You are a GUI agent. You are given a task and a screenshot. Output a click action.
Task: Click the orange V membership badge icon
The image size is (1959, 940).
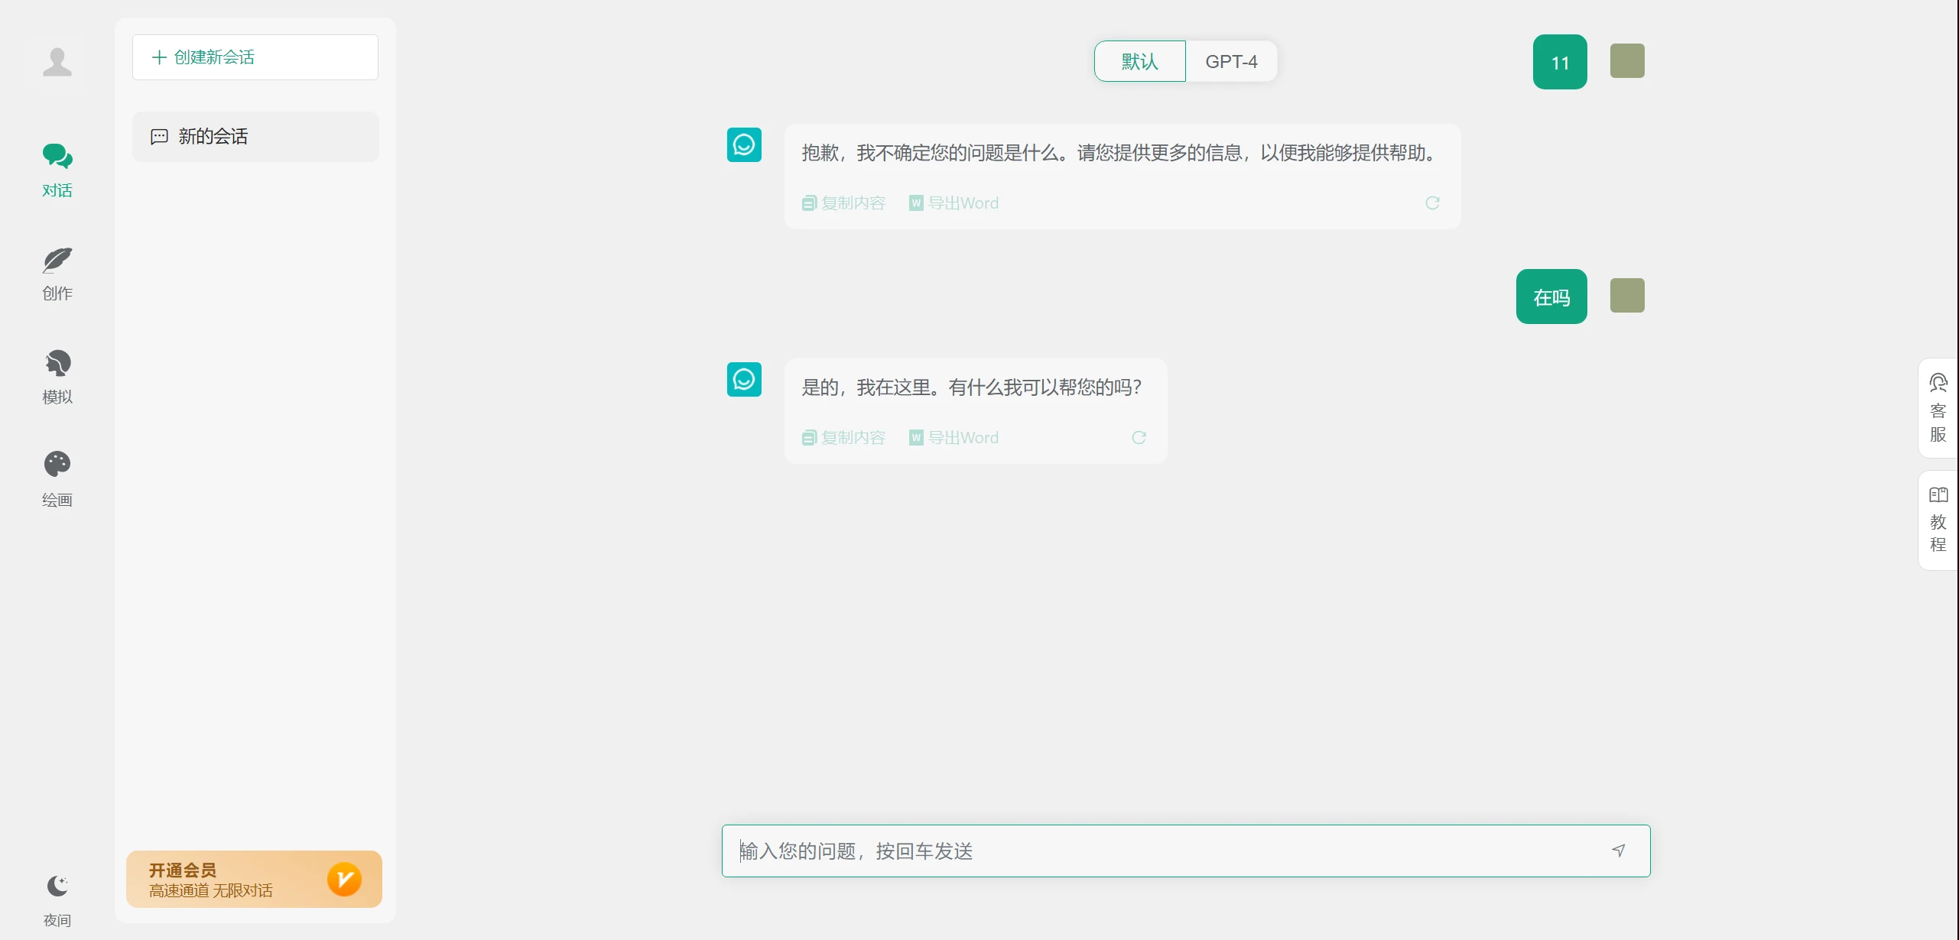344,880
